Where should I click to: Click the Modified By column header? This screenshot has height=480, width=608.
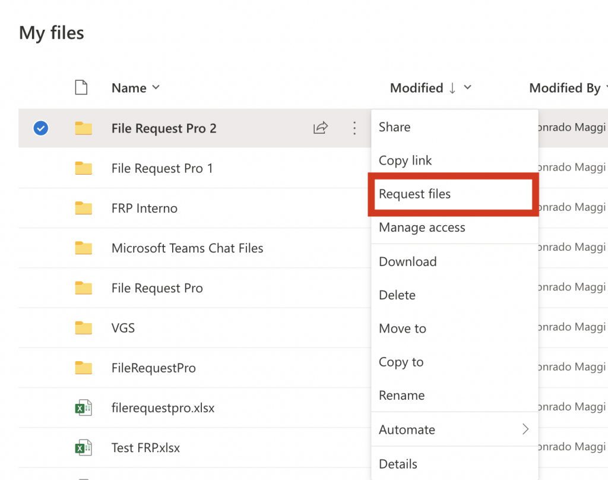(x=564, y=87)
